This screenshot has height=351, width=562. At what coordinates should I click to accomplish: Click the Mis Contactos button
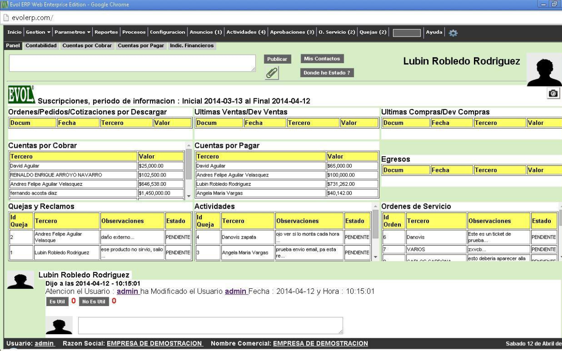[x=321, y=58]
